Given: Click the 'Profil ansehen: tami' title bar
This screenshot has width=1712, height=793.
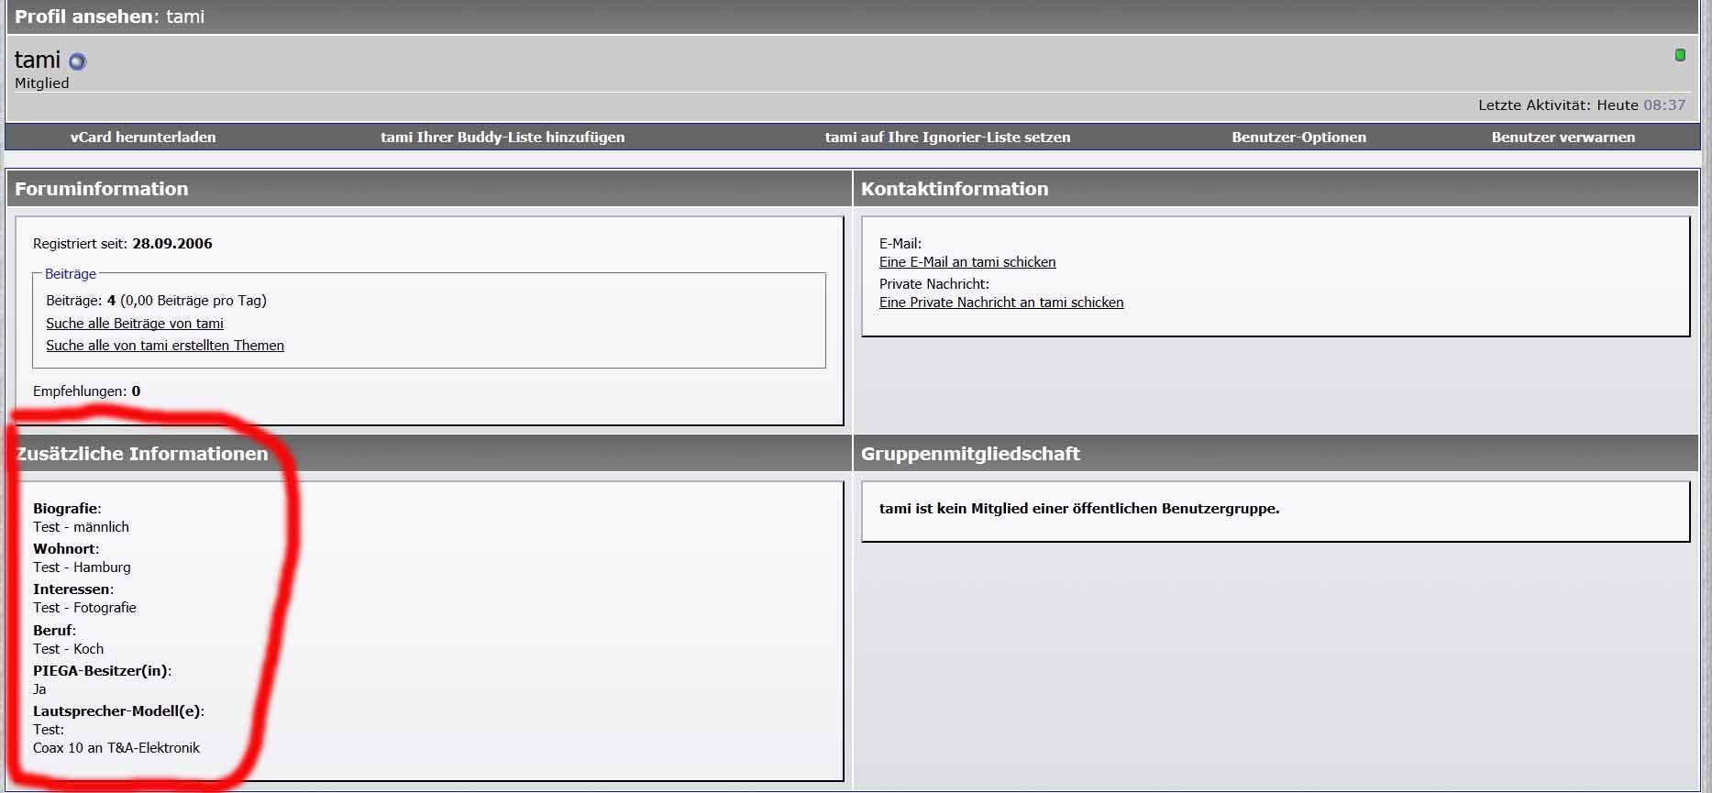Looking at the screenshot, I should [x=110, y=17].
